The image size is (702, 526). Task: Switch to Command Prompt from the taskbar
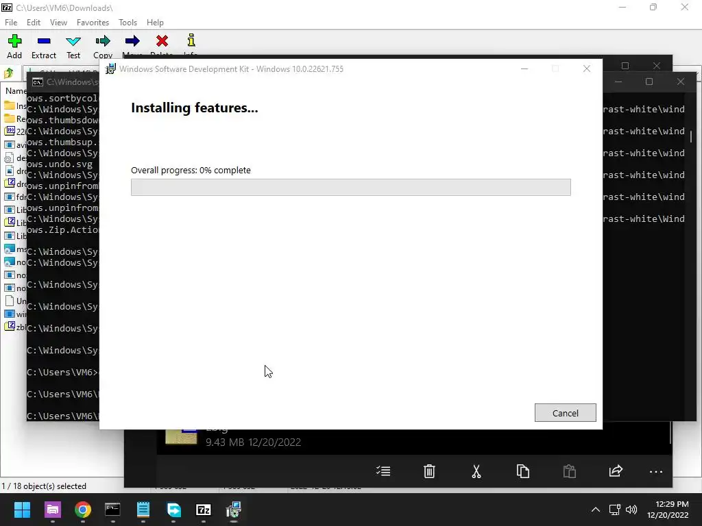112,510
